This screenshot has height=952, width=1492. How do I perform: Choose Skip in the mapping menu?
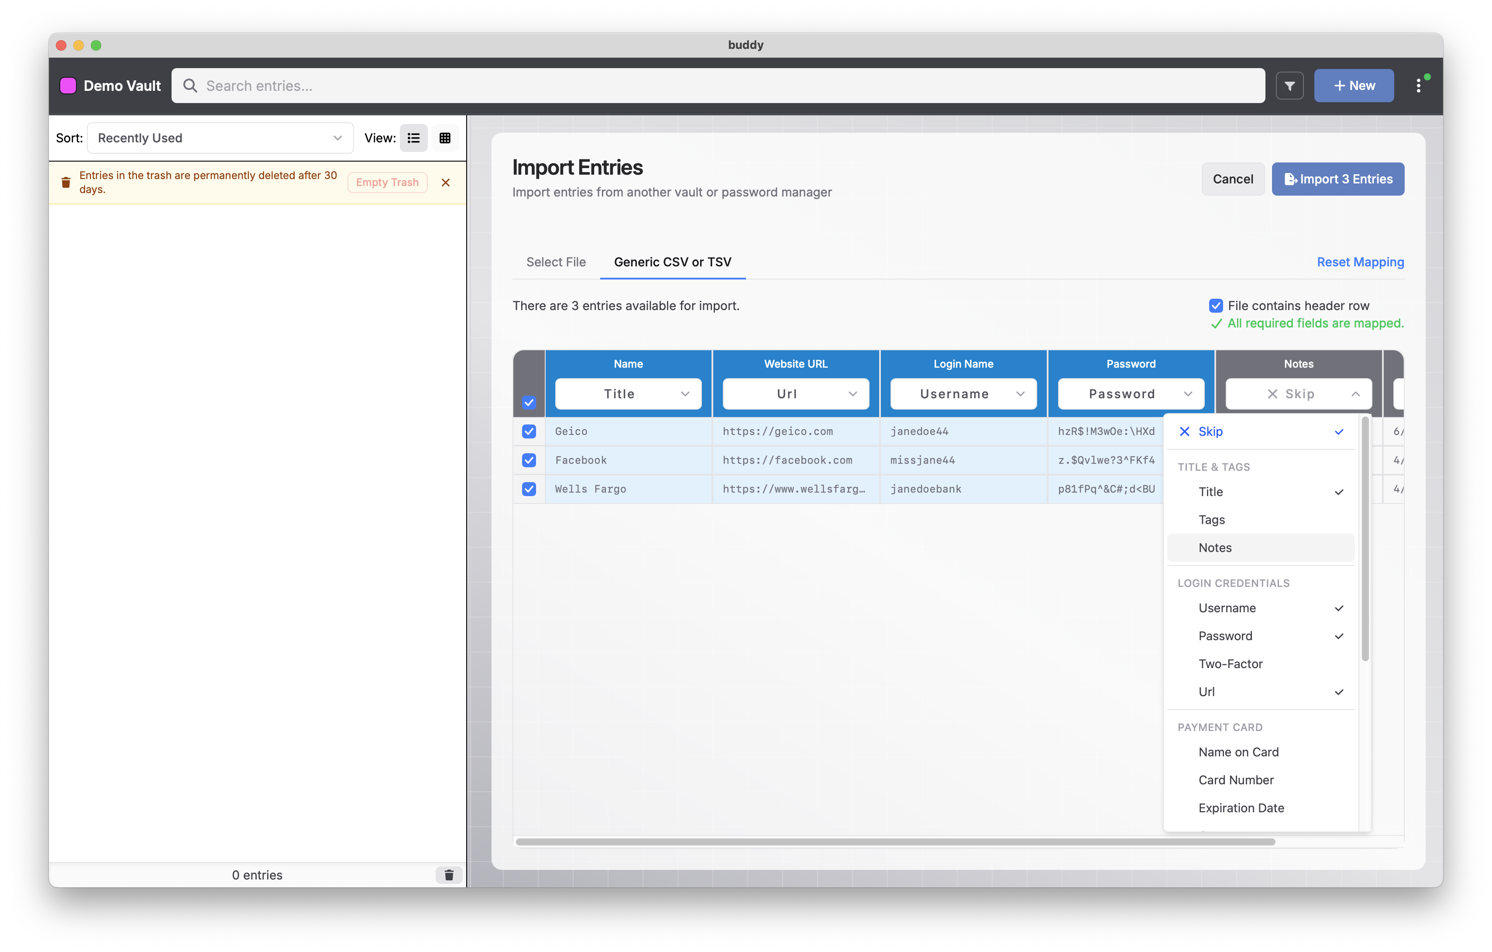1260,431
